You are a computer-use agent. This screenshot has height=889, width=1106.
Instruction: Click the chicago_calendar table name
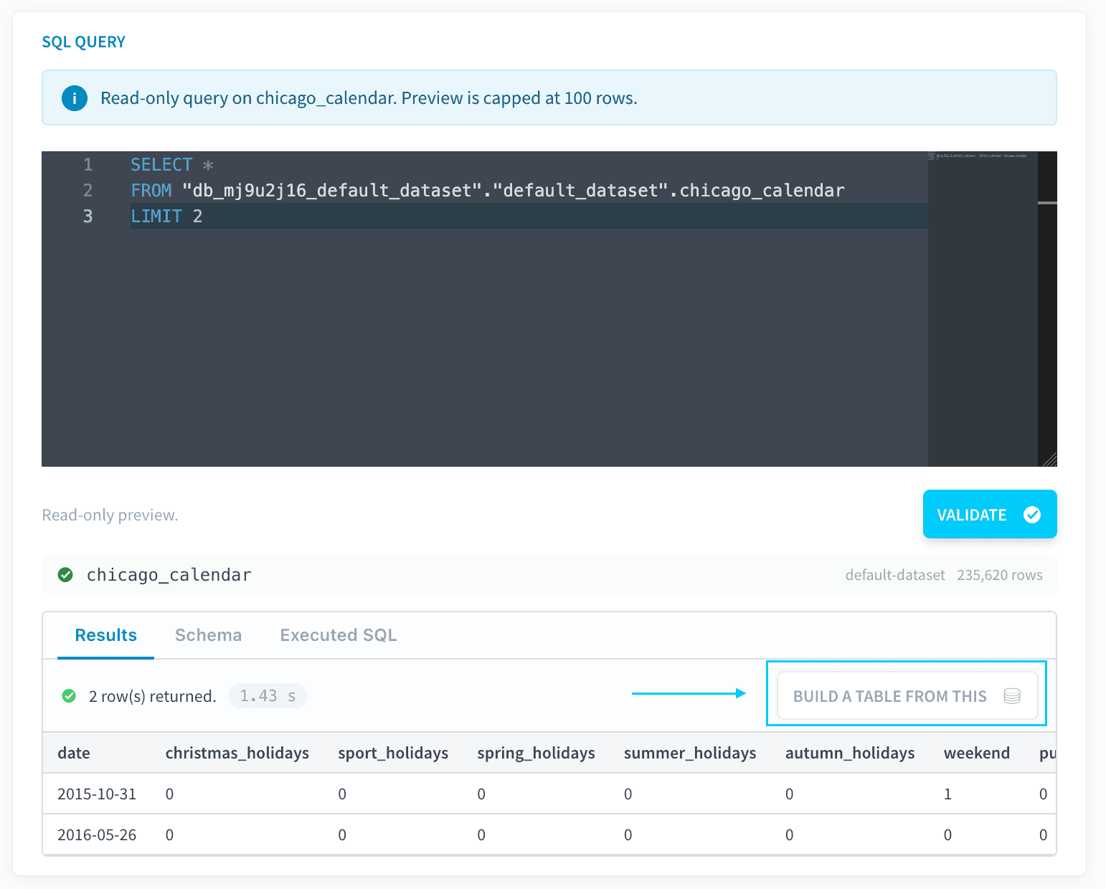click(169, 575)
